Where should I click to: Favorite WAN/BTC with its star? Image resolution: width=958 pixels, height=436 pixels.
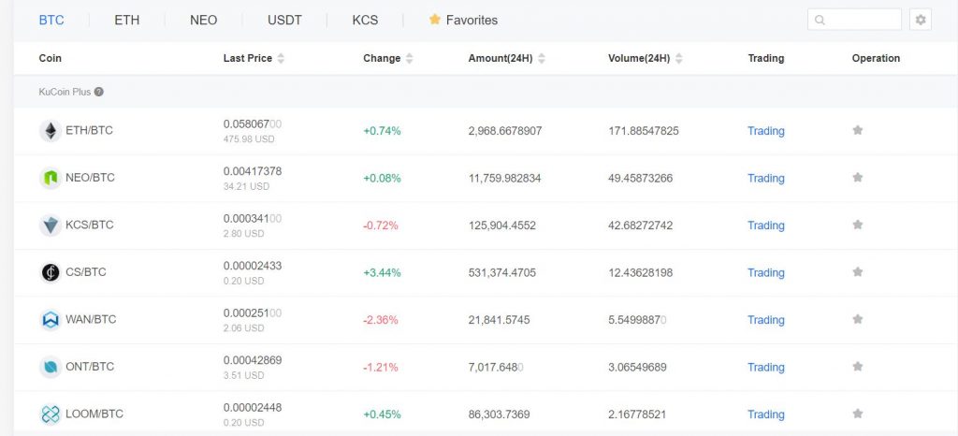(858, 319)
